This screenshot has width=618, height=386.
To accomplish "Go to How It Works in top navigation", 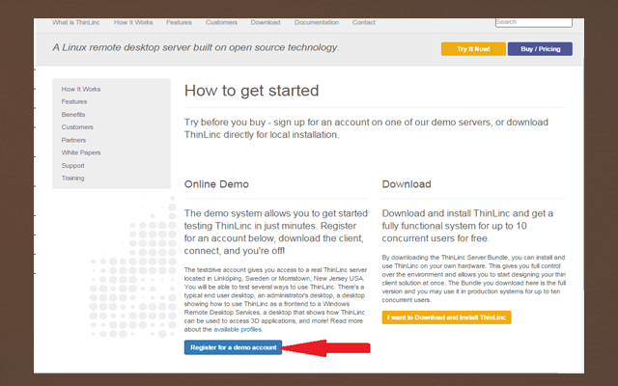I will (x=133, y=22).
